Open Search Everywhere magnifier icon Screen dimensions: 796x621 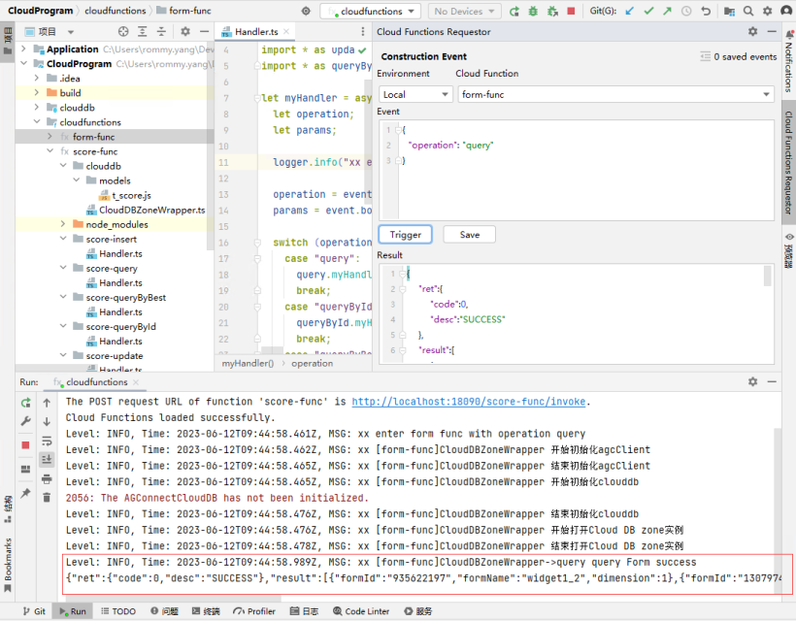pos(748,11)
